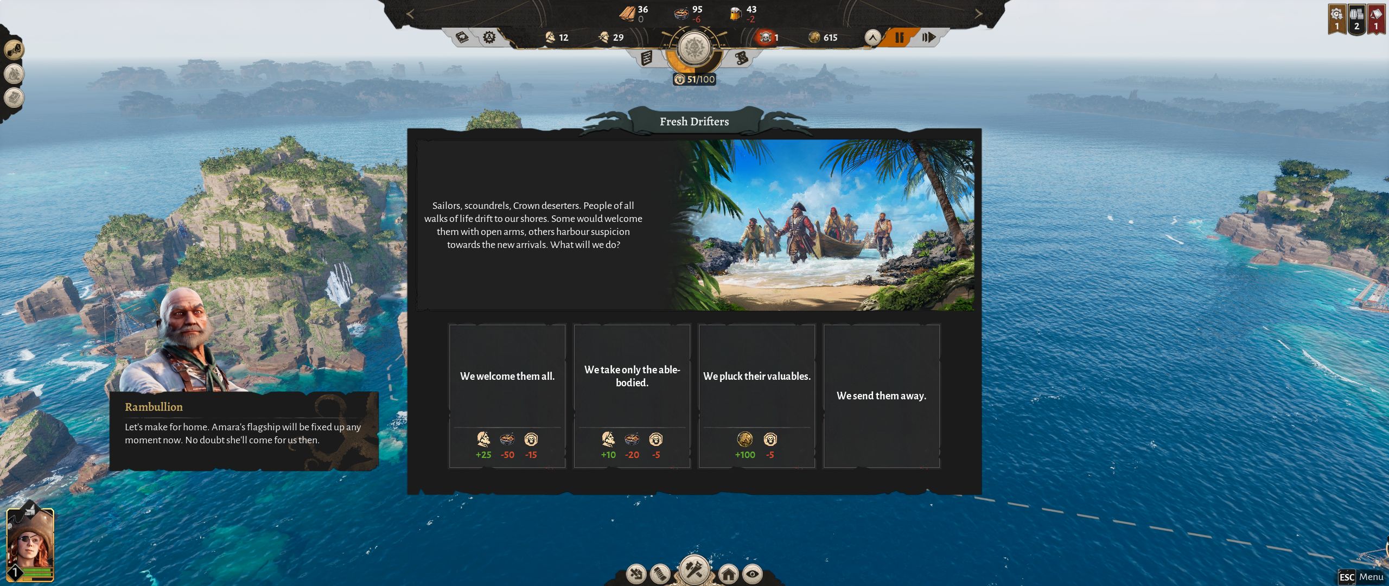Viewport: 1389px width, 586px height.
Task: Open the hammer and saw build menu
Action: point(694,570)
